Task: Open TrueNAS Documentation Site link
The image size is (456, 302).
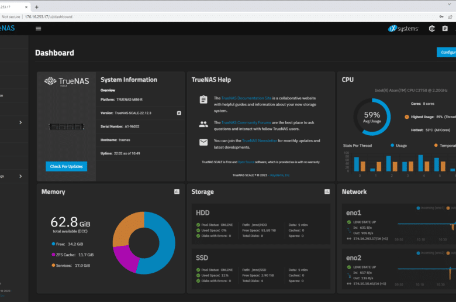Action: click(246, 98)
